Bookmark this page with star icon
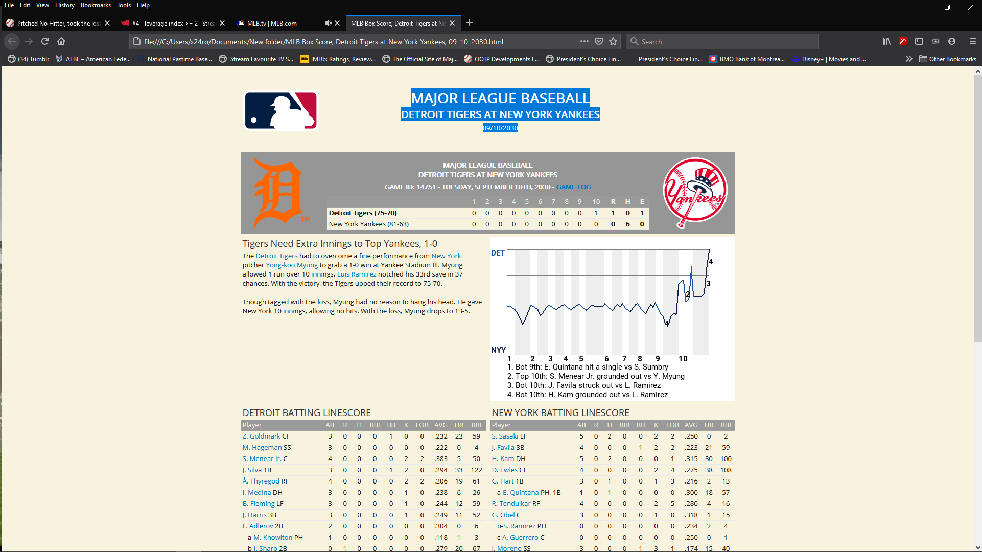Screen dimensions: 982x552 tap(613, 41)
